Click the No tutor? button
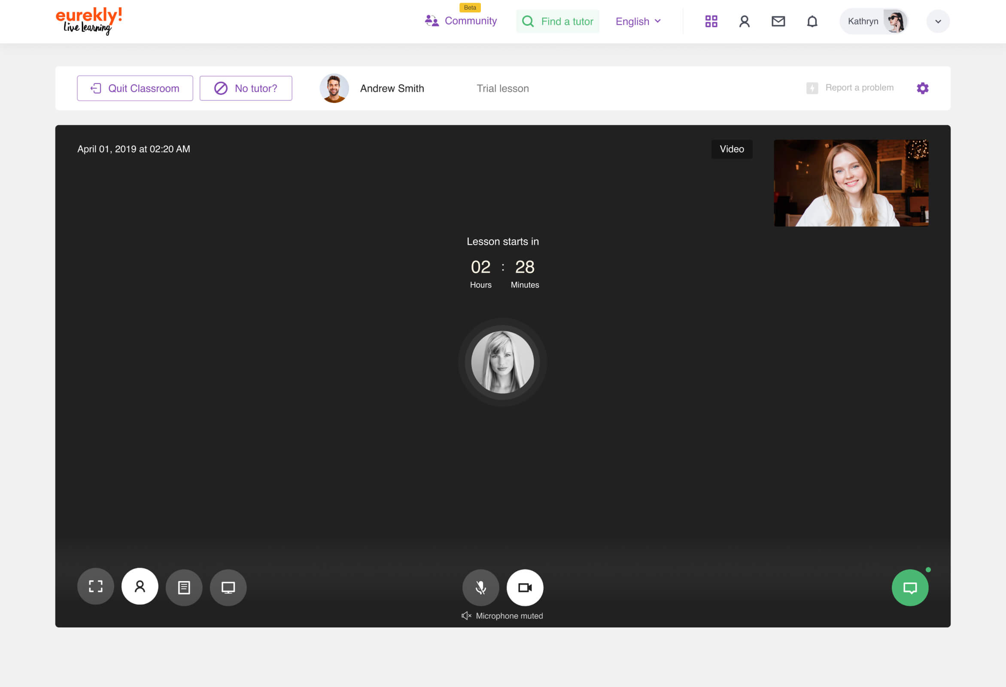 coord(246,88)
